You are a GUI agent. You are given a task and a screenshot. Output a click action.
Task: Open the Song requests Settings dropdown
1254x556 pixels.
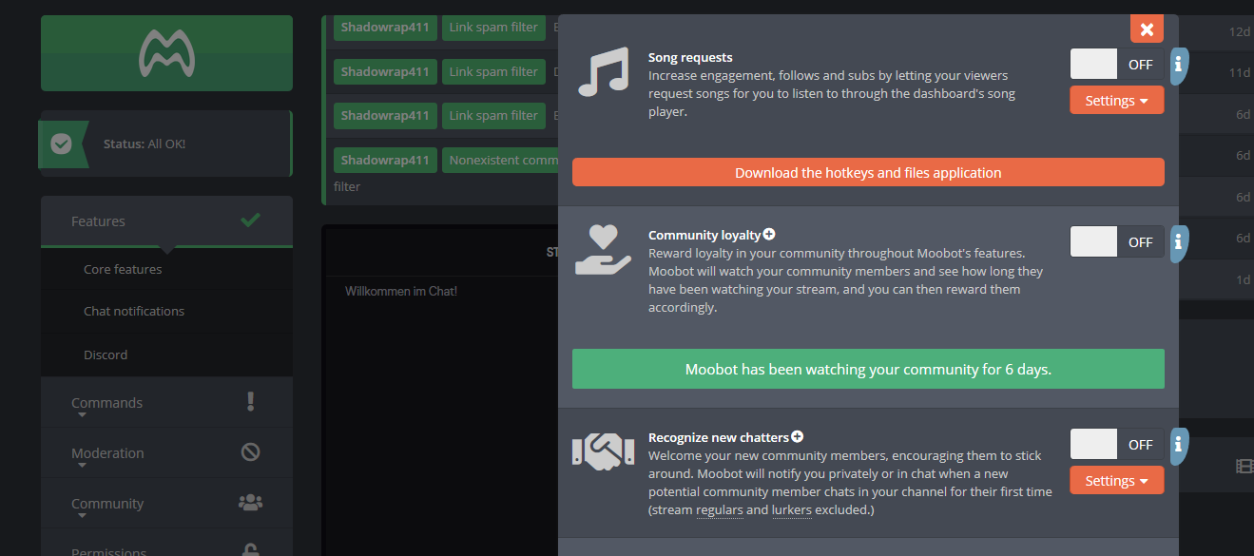tap(1116, 100)
